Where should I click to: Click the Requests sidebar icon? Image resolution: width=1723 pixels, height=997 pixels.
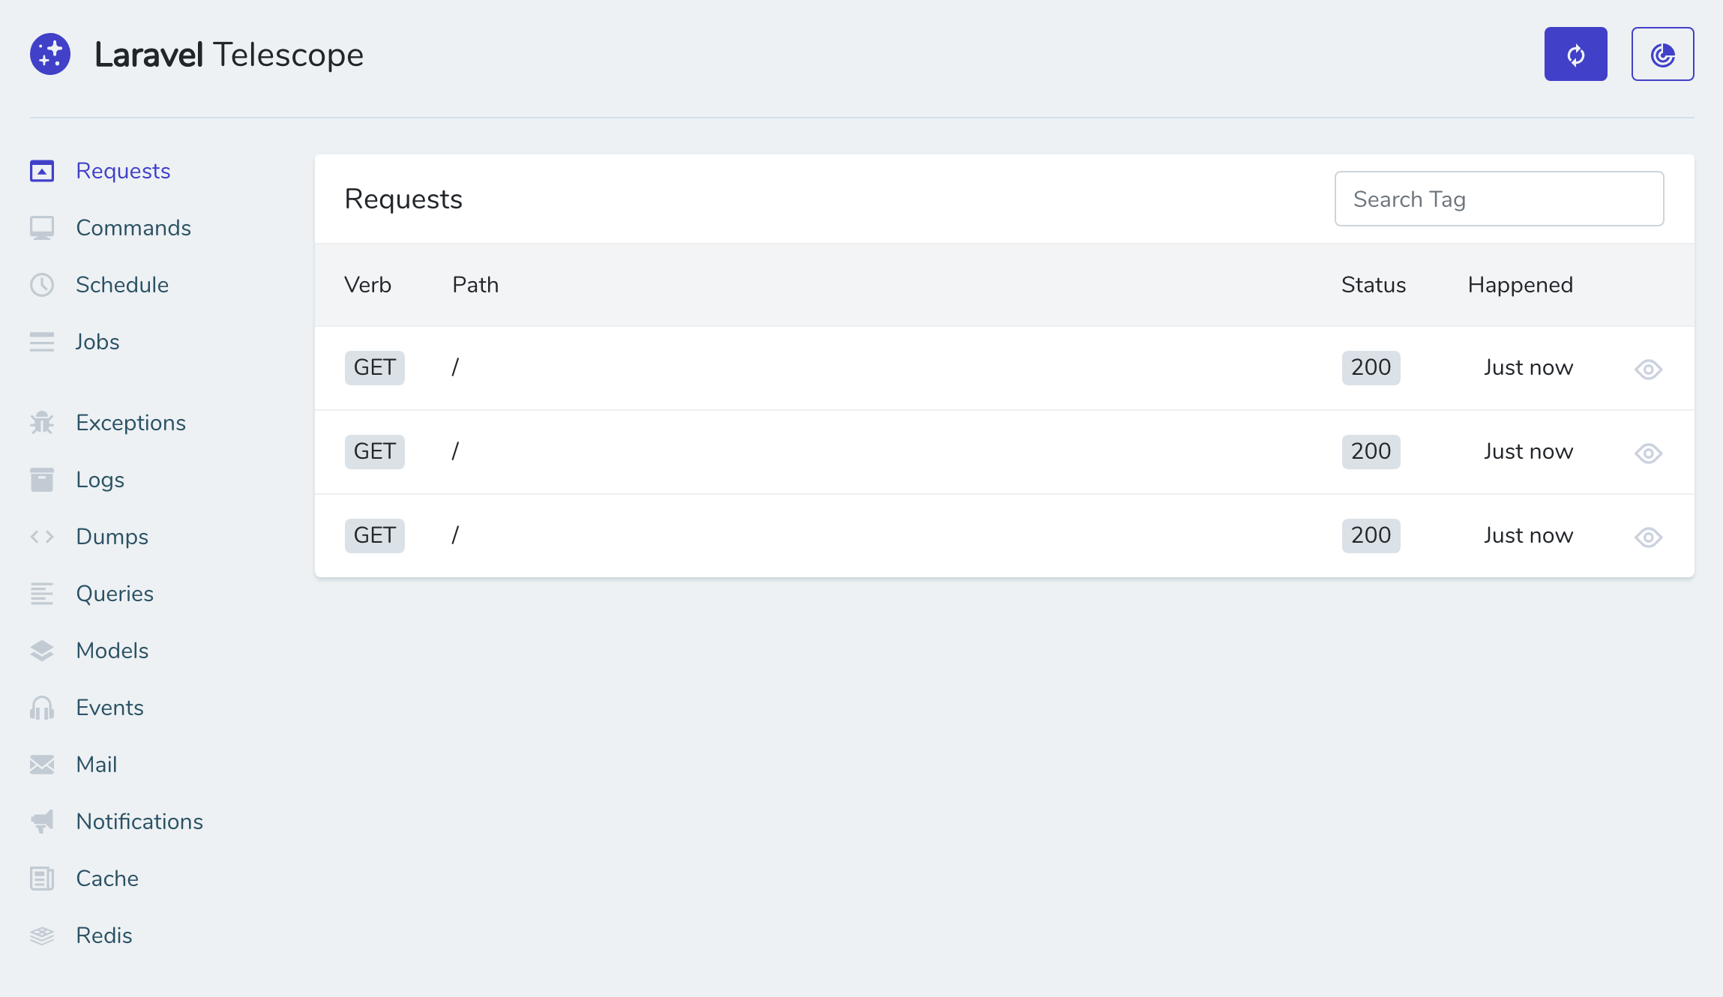tap(41, 171)
